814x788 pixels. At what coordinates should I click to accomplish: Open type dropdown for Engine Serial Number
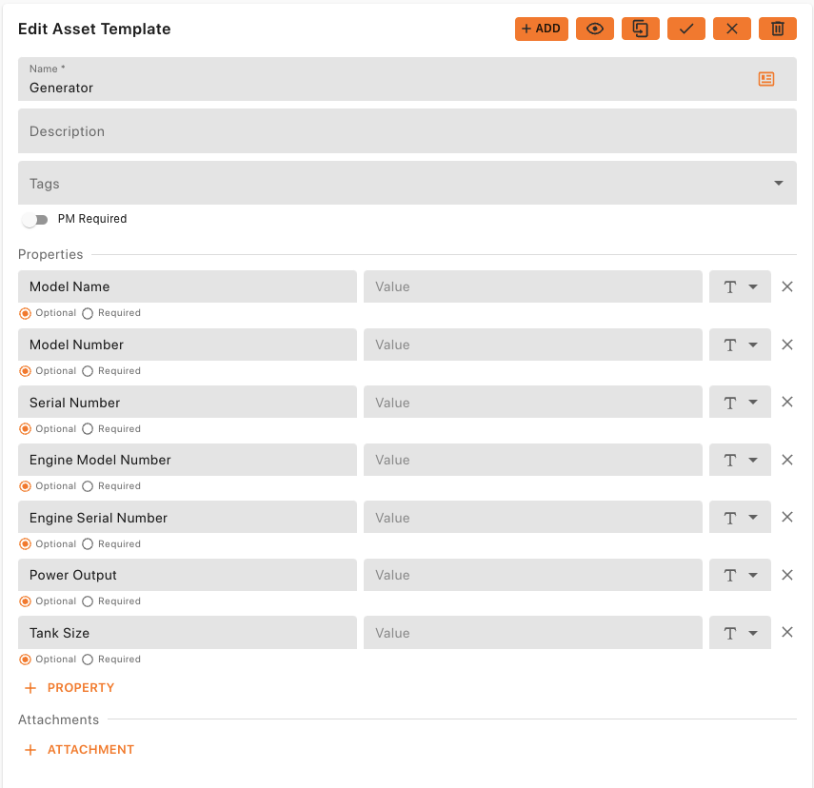(x=740, y=517)
